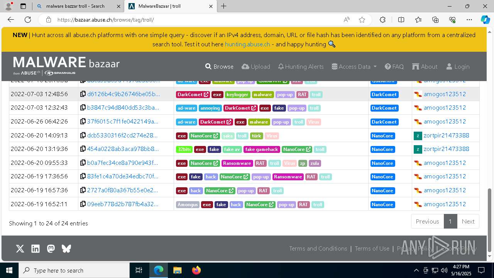The image size is (494, 278).
Task: Open Task View on taskbar
Action: [139, 270]
